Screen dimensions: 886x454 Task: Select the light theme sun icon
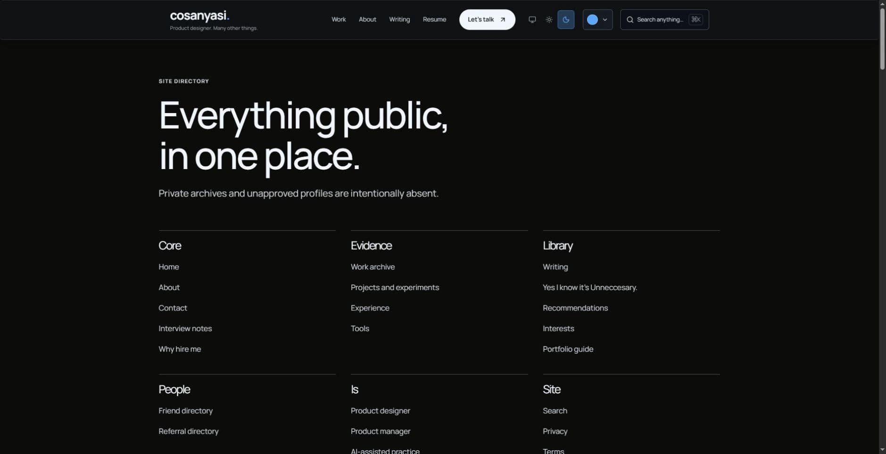549,20
